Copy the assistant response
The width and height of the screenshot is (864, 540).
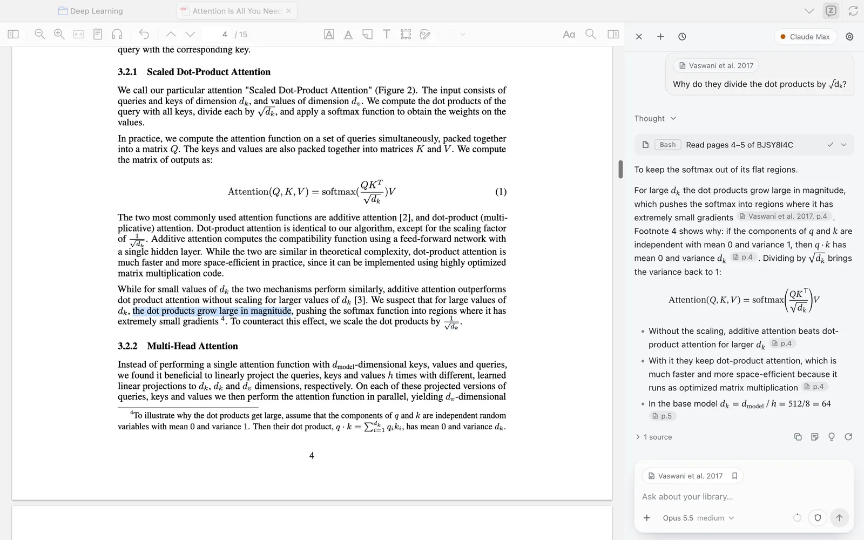click(798, 437)
